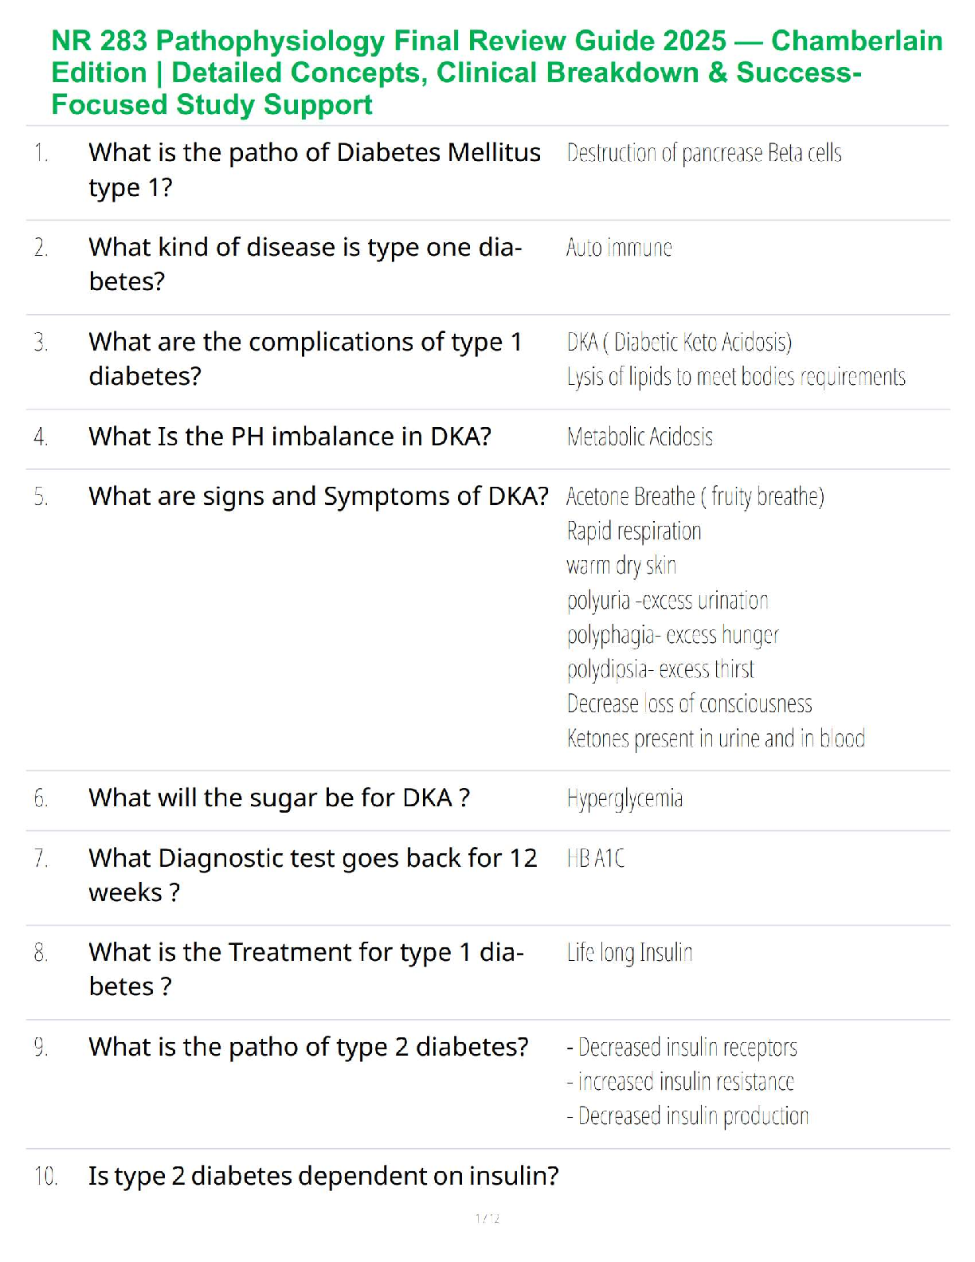Select the 'Life long Insulin' answer
Screen dimensions: 975x1262
point(629,953)
